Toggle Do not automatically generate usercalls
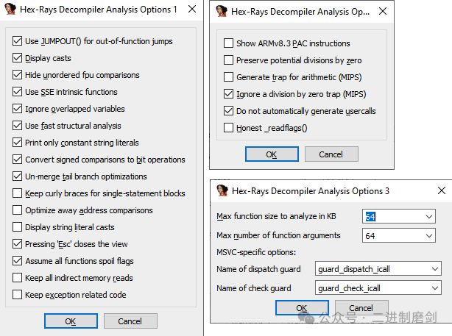 coord(229,111)
